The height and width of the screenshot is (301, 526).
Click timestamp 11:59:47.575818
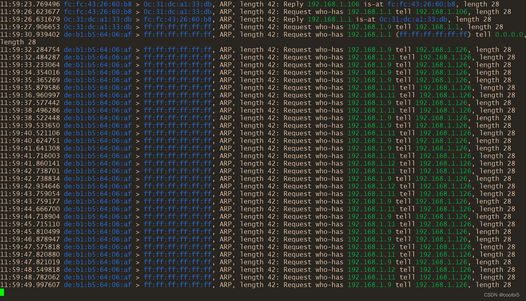(30, 247)
